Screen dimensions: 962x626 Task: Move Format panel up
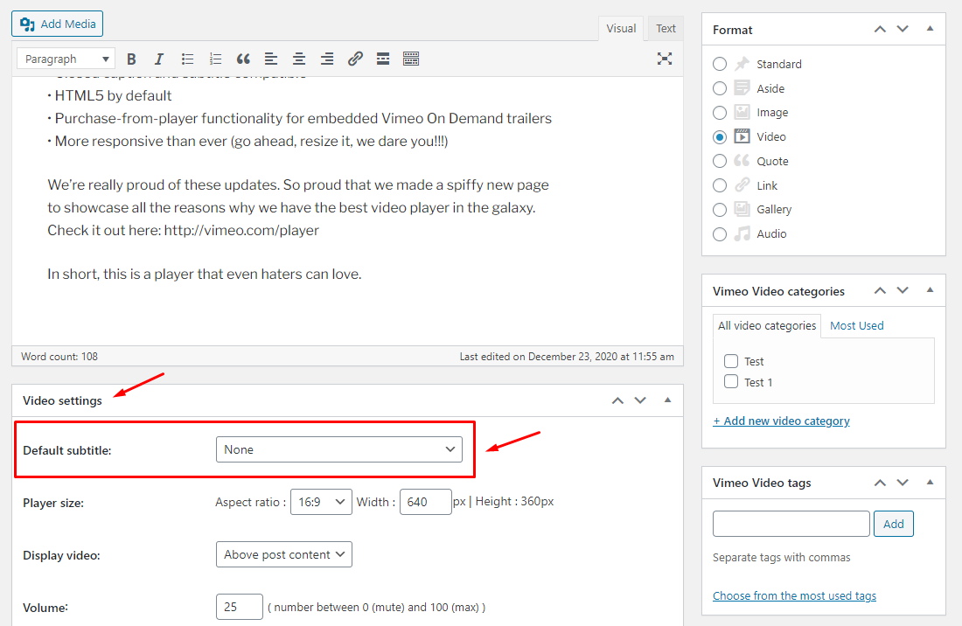click(880, 29)
